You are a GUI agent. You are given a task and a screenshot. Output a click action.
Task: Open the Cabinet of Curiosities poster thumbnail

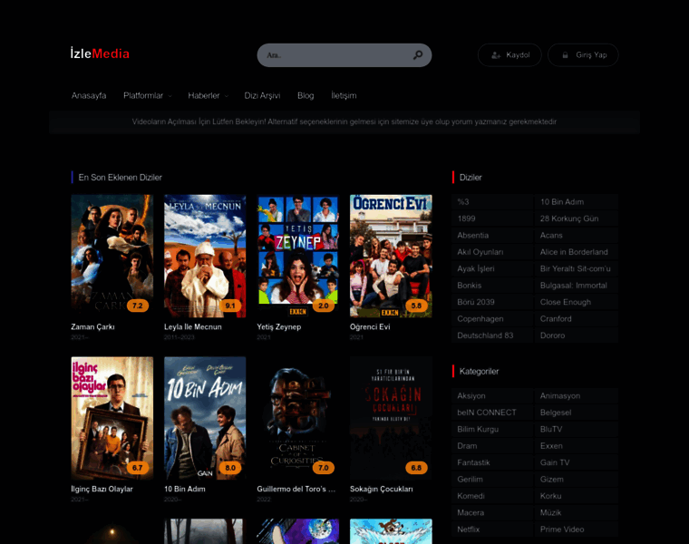point(298,418)
